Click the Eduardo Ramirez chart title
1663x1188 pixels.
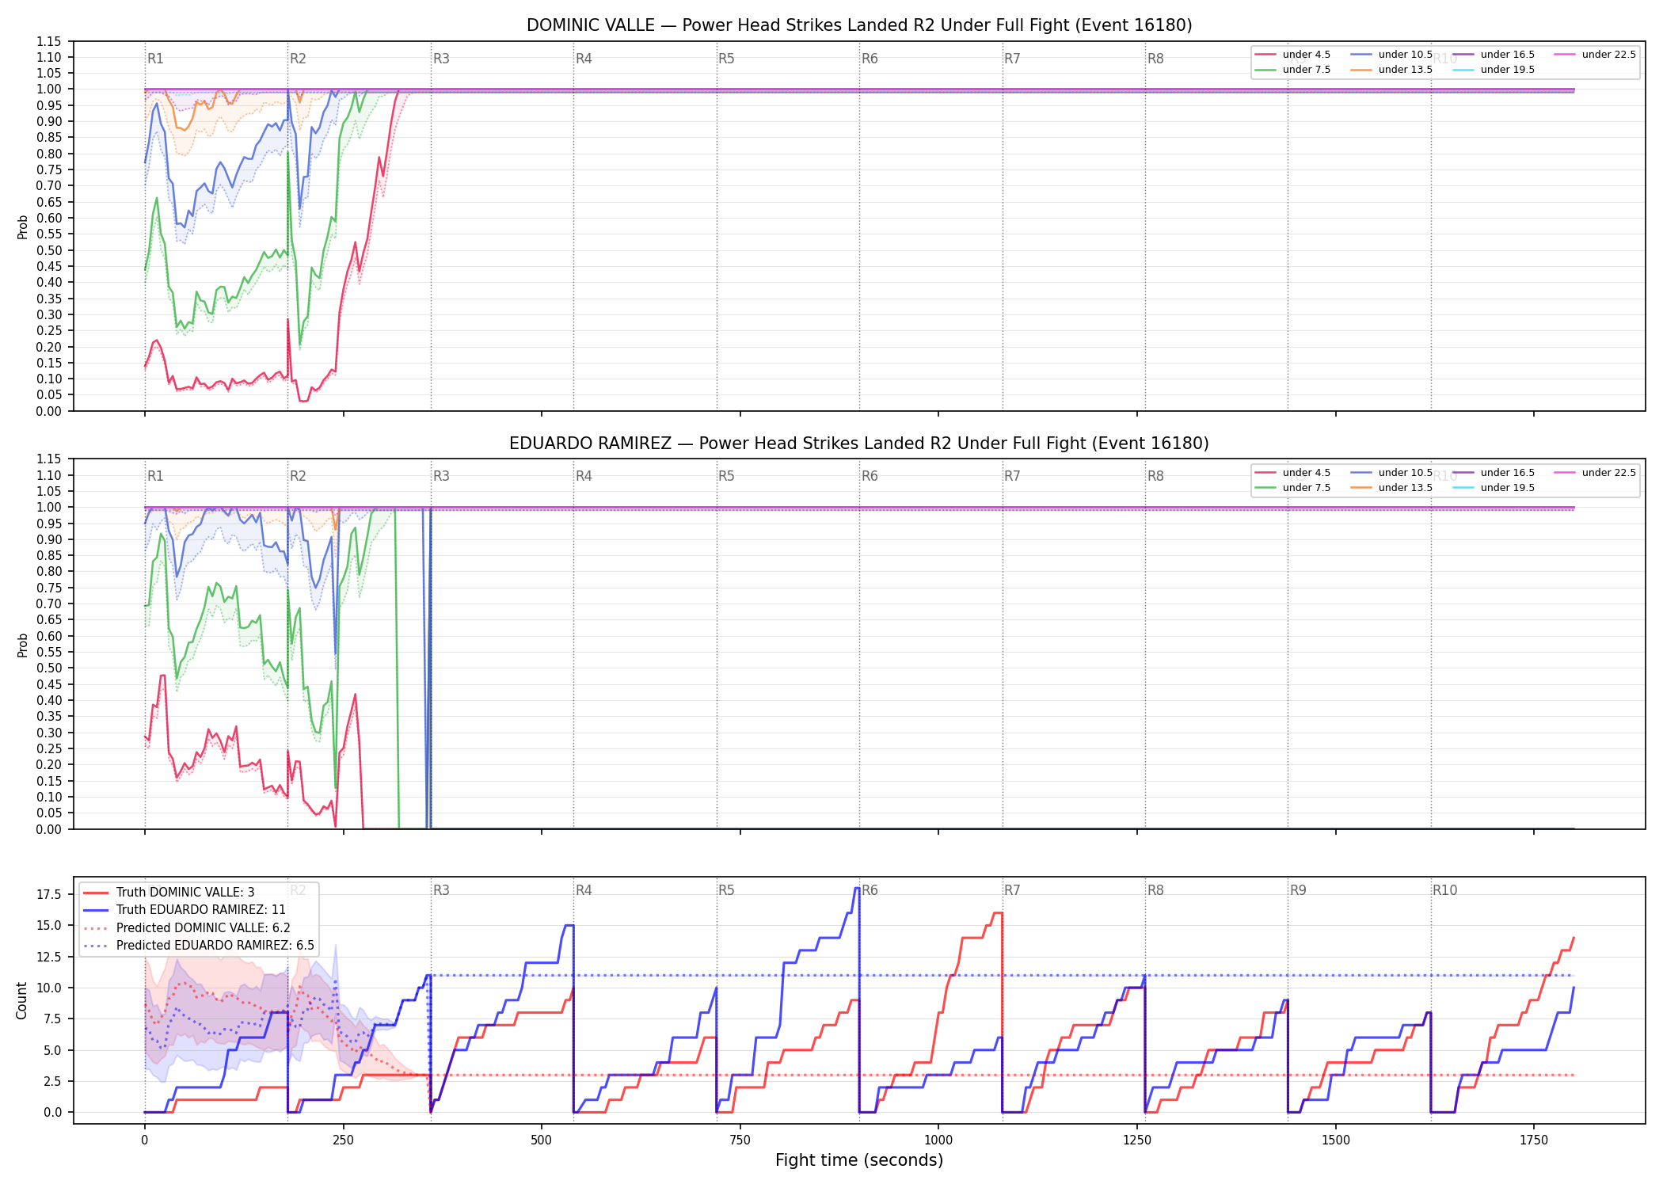(x=859, y=444)
